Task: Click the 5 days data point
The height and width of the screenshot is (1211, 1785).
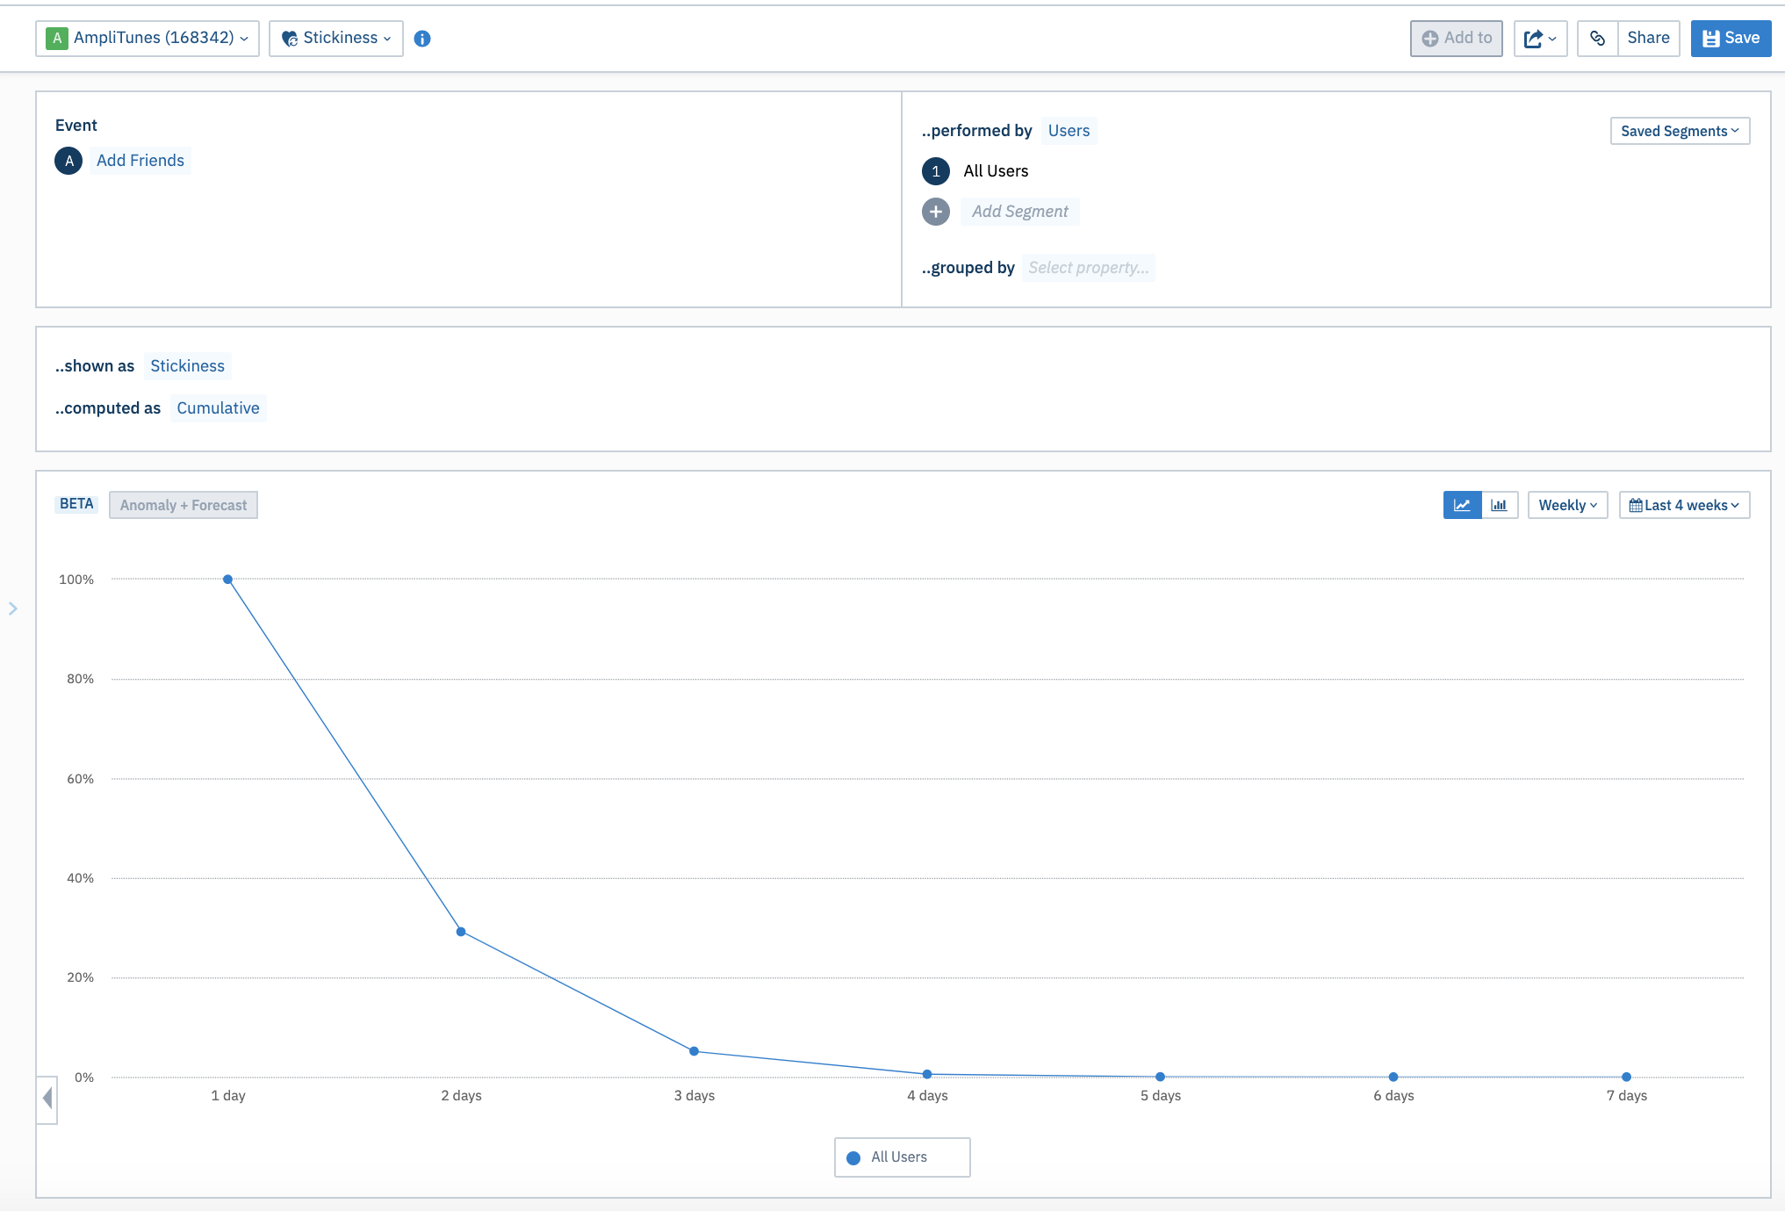Action: 1160,1077
